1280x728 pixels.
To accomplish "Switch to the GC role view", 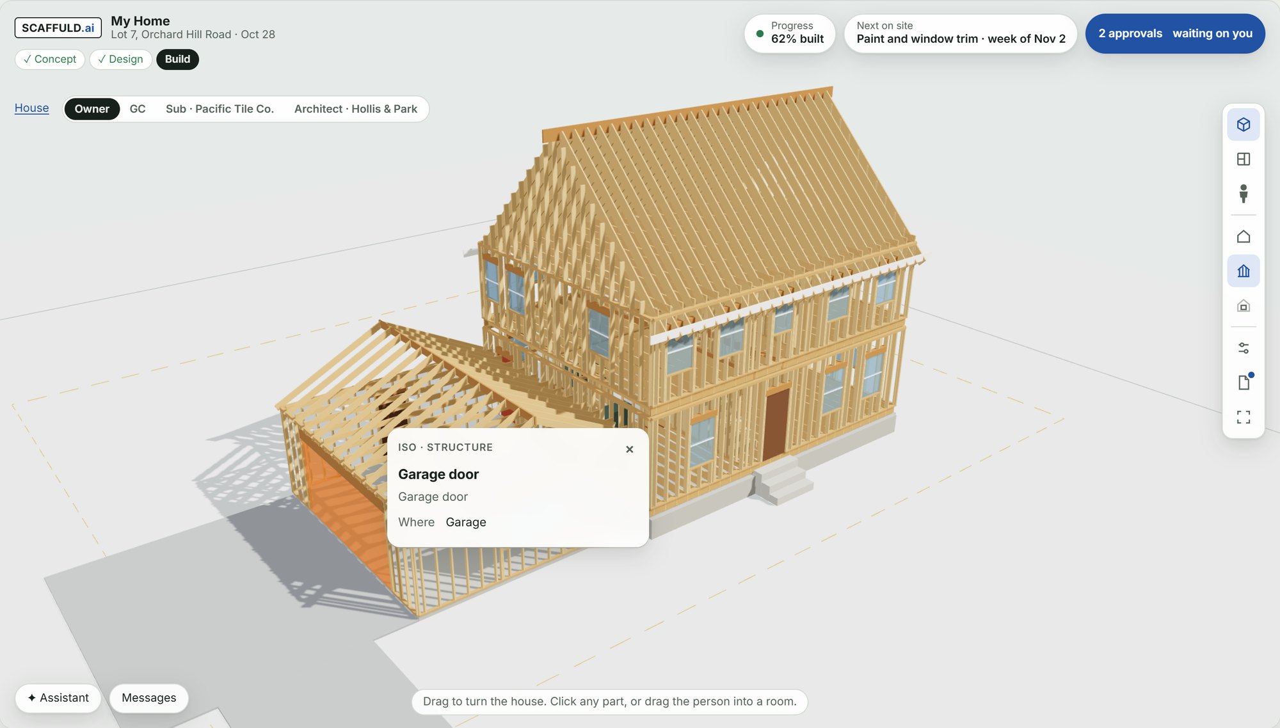I will (138, 109).
